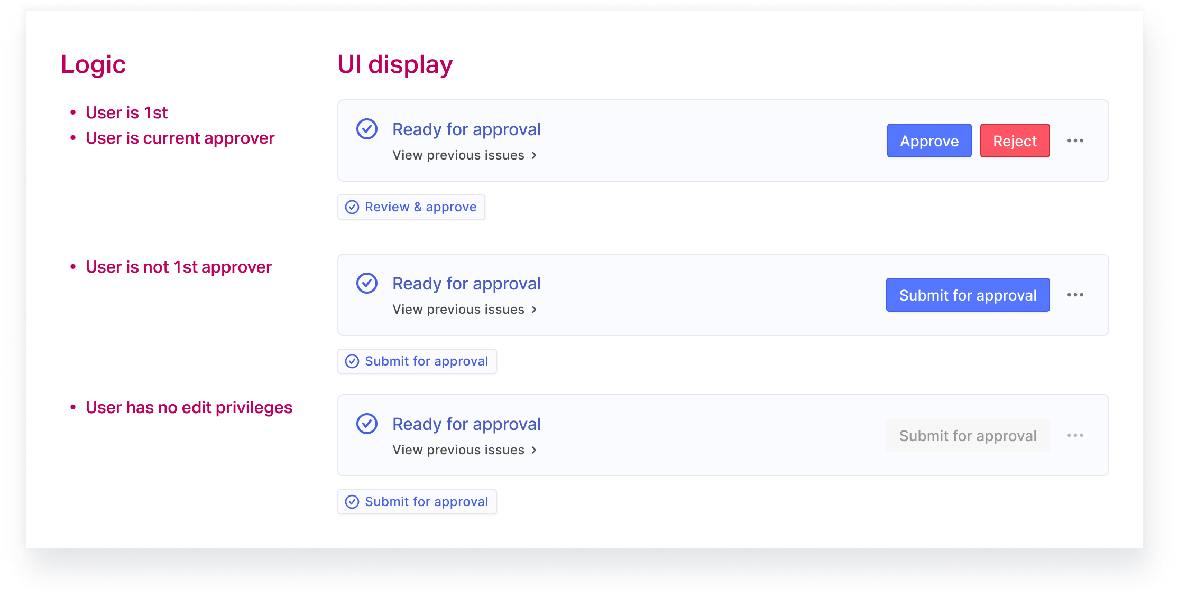Open three-dot menu beside blue Submit button
Screen dimensions: 1178x599
point(1075,295)
